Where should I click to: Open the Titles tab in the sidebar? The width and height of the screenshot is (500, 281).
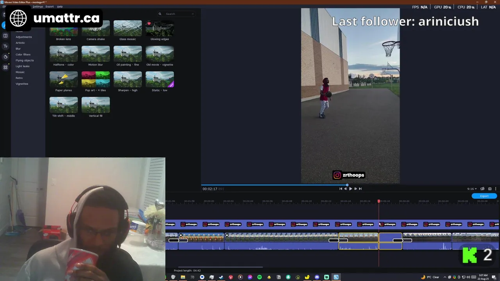coord(5,46)
